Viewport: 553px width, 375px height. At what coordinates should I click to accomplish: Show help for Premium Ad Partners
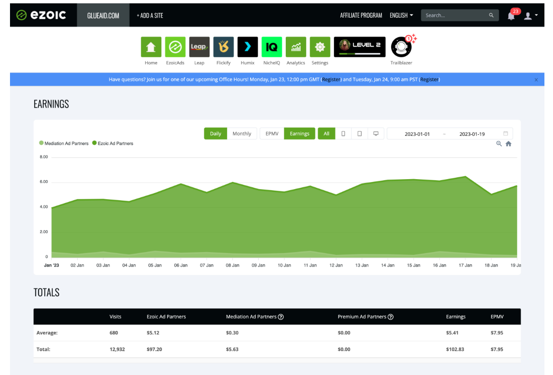(391, 317)
